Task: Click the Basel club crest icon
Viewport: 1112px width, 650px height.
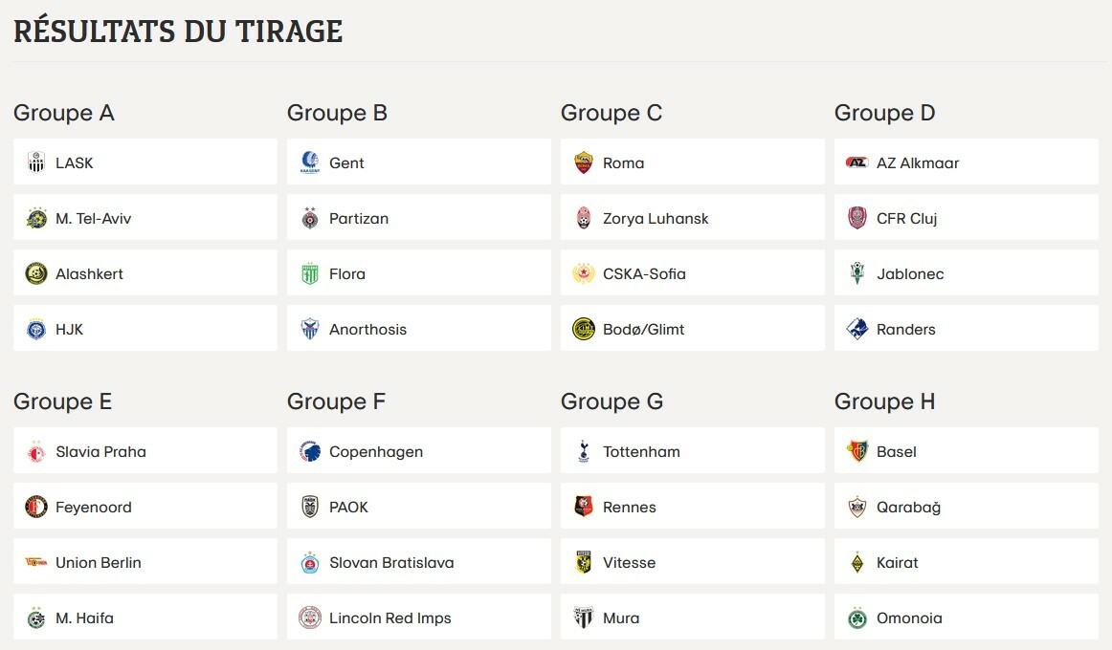Action: [x=857, y=451]
